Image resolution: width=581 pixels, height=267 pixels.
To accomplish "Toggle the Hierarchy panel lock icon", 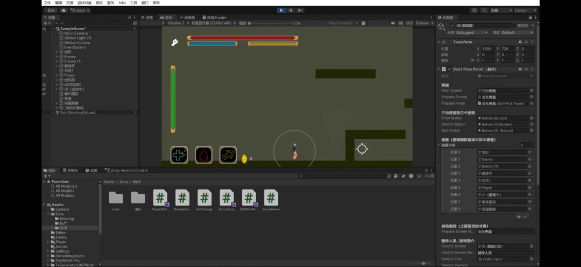I will 129,17.
